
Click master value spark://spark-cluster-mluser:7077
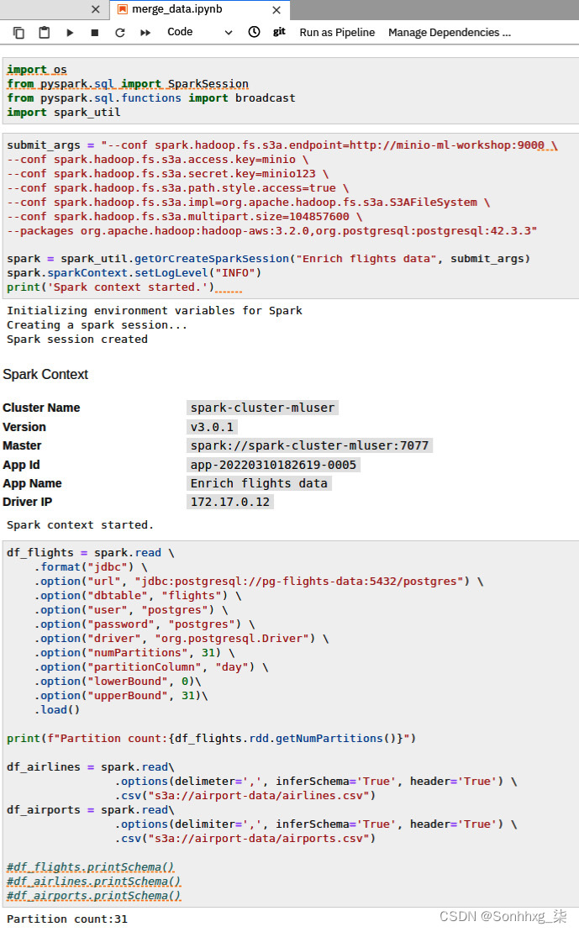tap(309, 445)
